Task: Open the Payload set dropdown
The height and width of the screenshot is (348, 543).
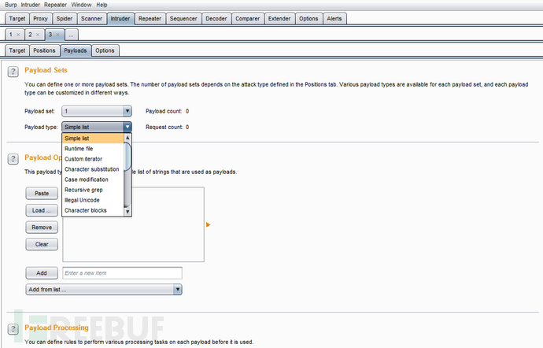Action: (x=97, y=111)
